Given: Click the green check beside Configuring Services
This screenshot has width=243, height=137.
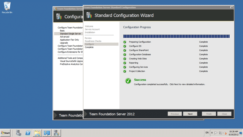Looking at the screenshot, I should (x=125, y=67).
